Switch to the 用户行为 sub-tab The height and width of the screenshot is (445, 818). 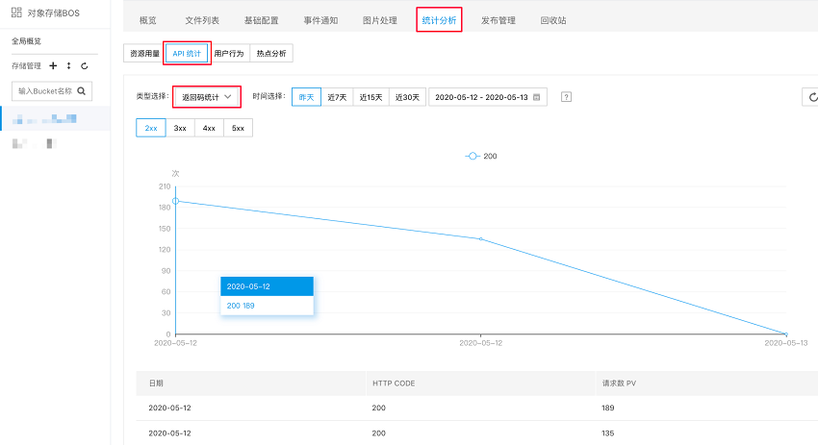[x=229, y=55]
